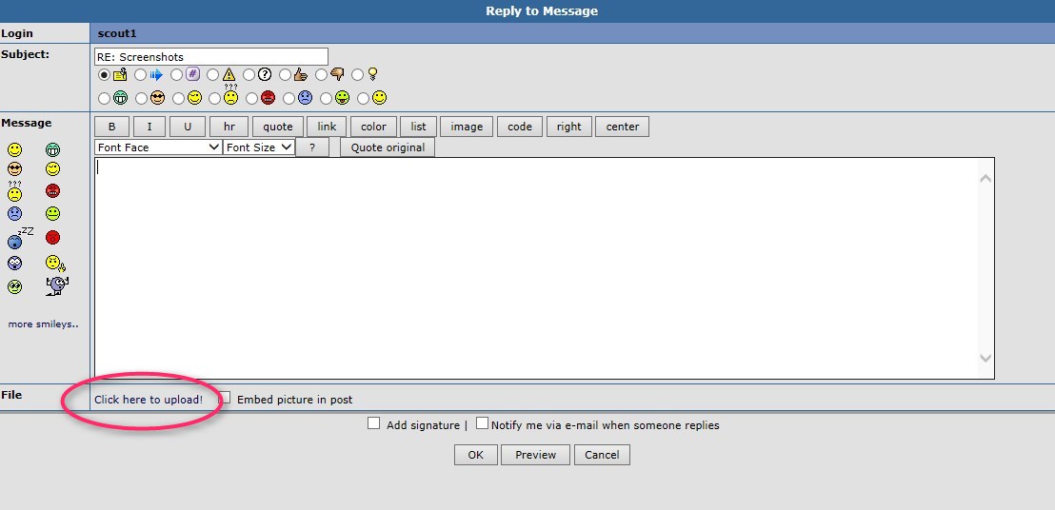Click the center alignment button
1055x510 pixels.
[623, 127]
